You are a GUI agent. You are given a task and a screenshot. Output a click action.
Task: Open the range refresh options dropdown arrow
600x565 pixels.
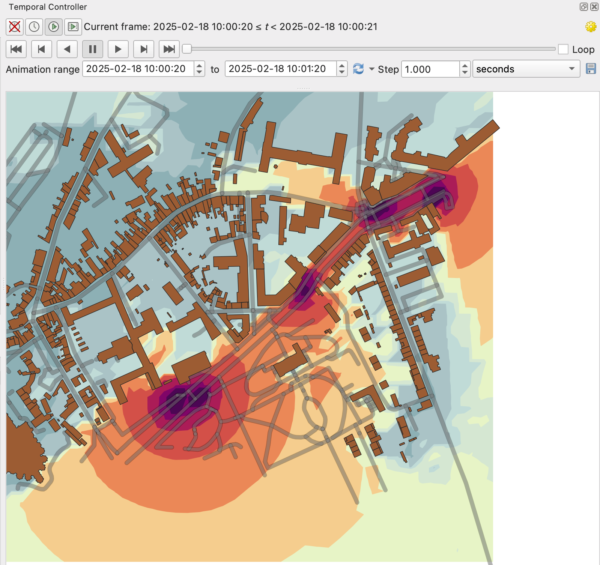(x=372, y=69)
